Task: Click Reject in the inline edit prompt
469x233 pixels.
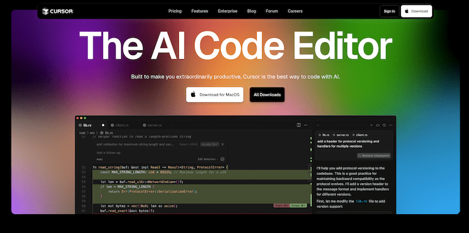Action: click(188, 144)
